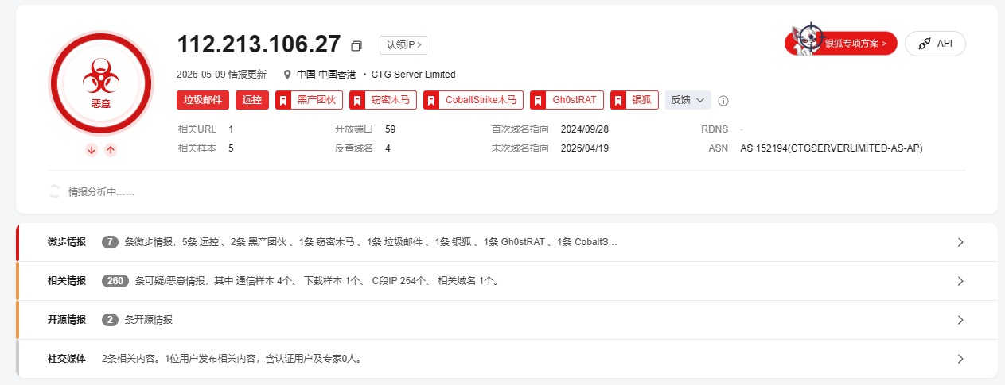Click the bookmark icon on the Gh0stRAT tag
The width and height of the screenshot is (1005, 385).
[538, 101]
